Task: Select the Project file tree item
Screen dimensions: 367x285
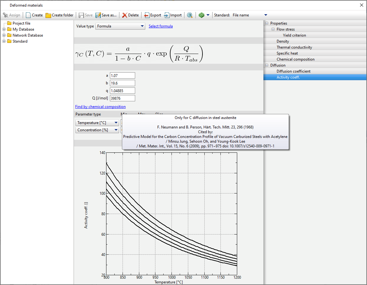Action: pyautogui.click(x=21, y=23)
